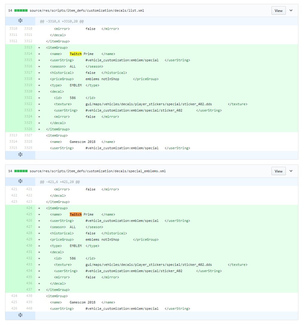Image resolution: width=302 pixels, height=322 pixels.
Task: Click Gamescom 2018 on line 3328
Action: (x=82, y=142)
